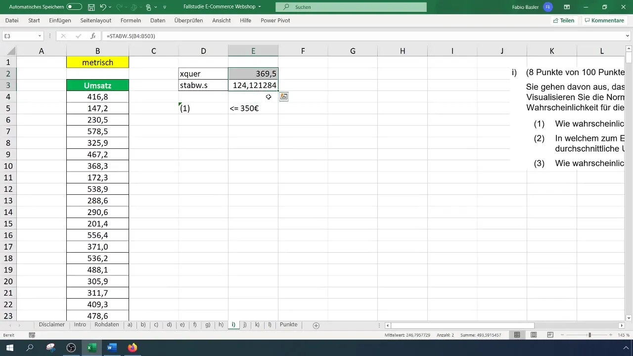The width and height of the screenshot is (633, 356).
Task: Open the Disclaimer sheet tab
Action: [52, 325]
